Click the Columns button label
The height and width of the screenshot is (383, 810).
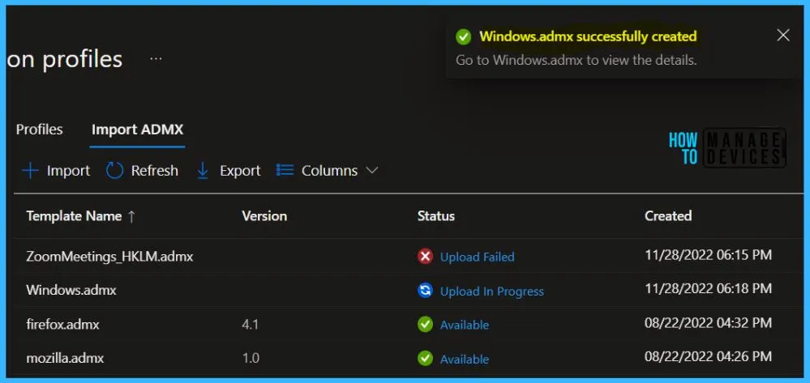coord(329,171)
